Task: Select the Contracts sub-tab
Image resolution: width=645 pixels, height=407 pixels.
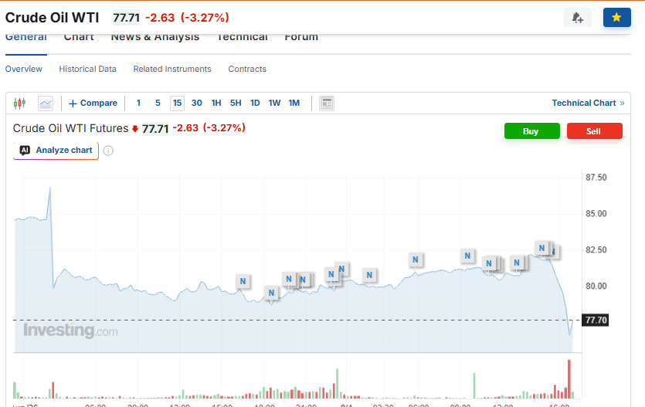Action: click(247, 69)
